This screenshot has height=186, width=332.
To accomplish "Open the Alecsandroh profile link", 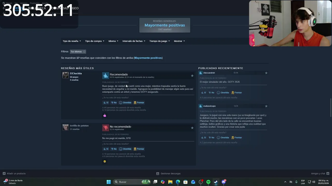I will [x=209, y=73].
